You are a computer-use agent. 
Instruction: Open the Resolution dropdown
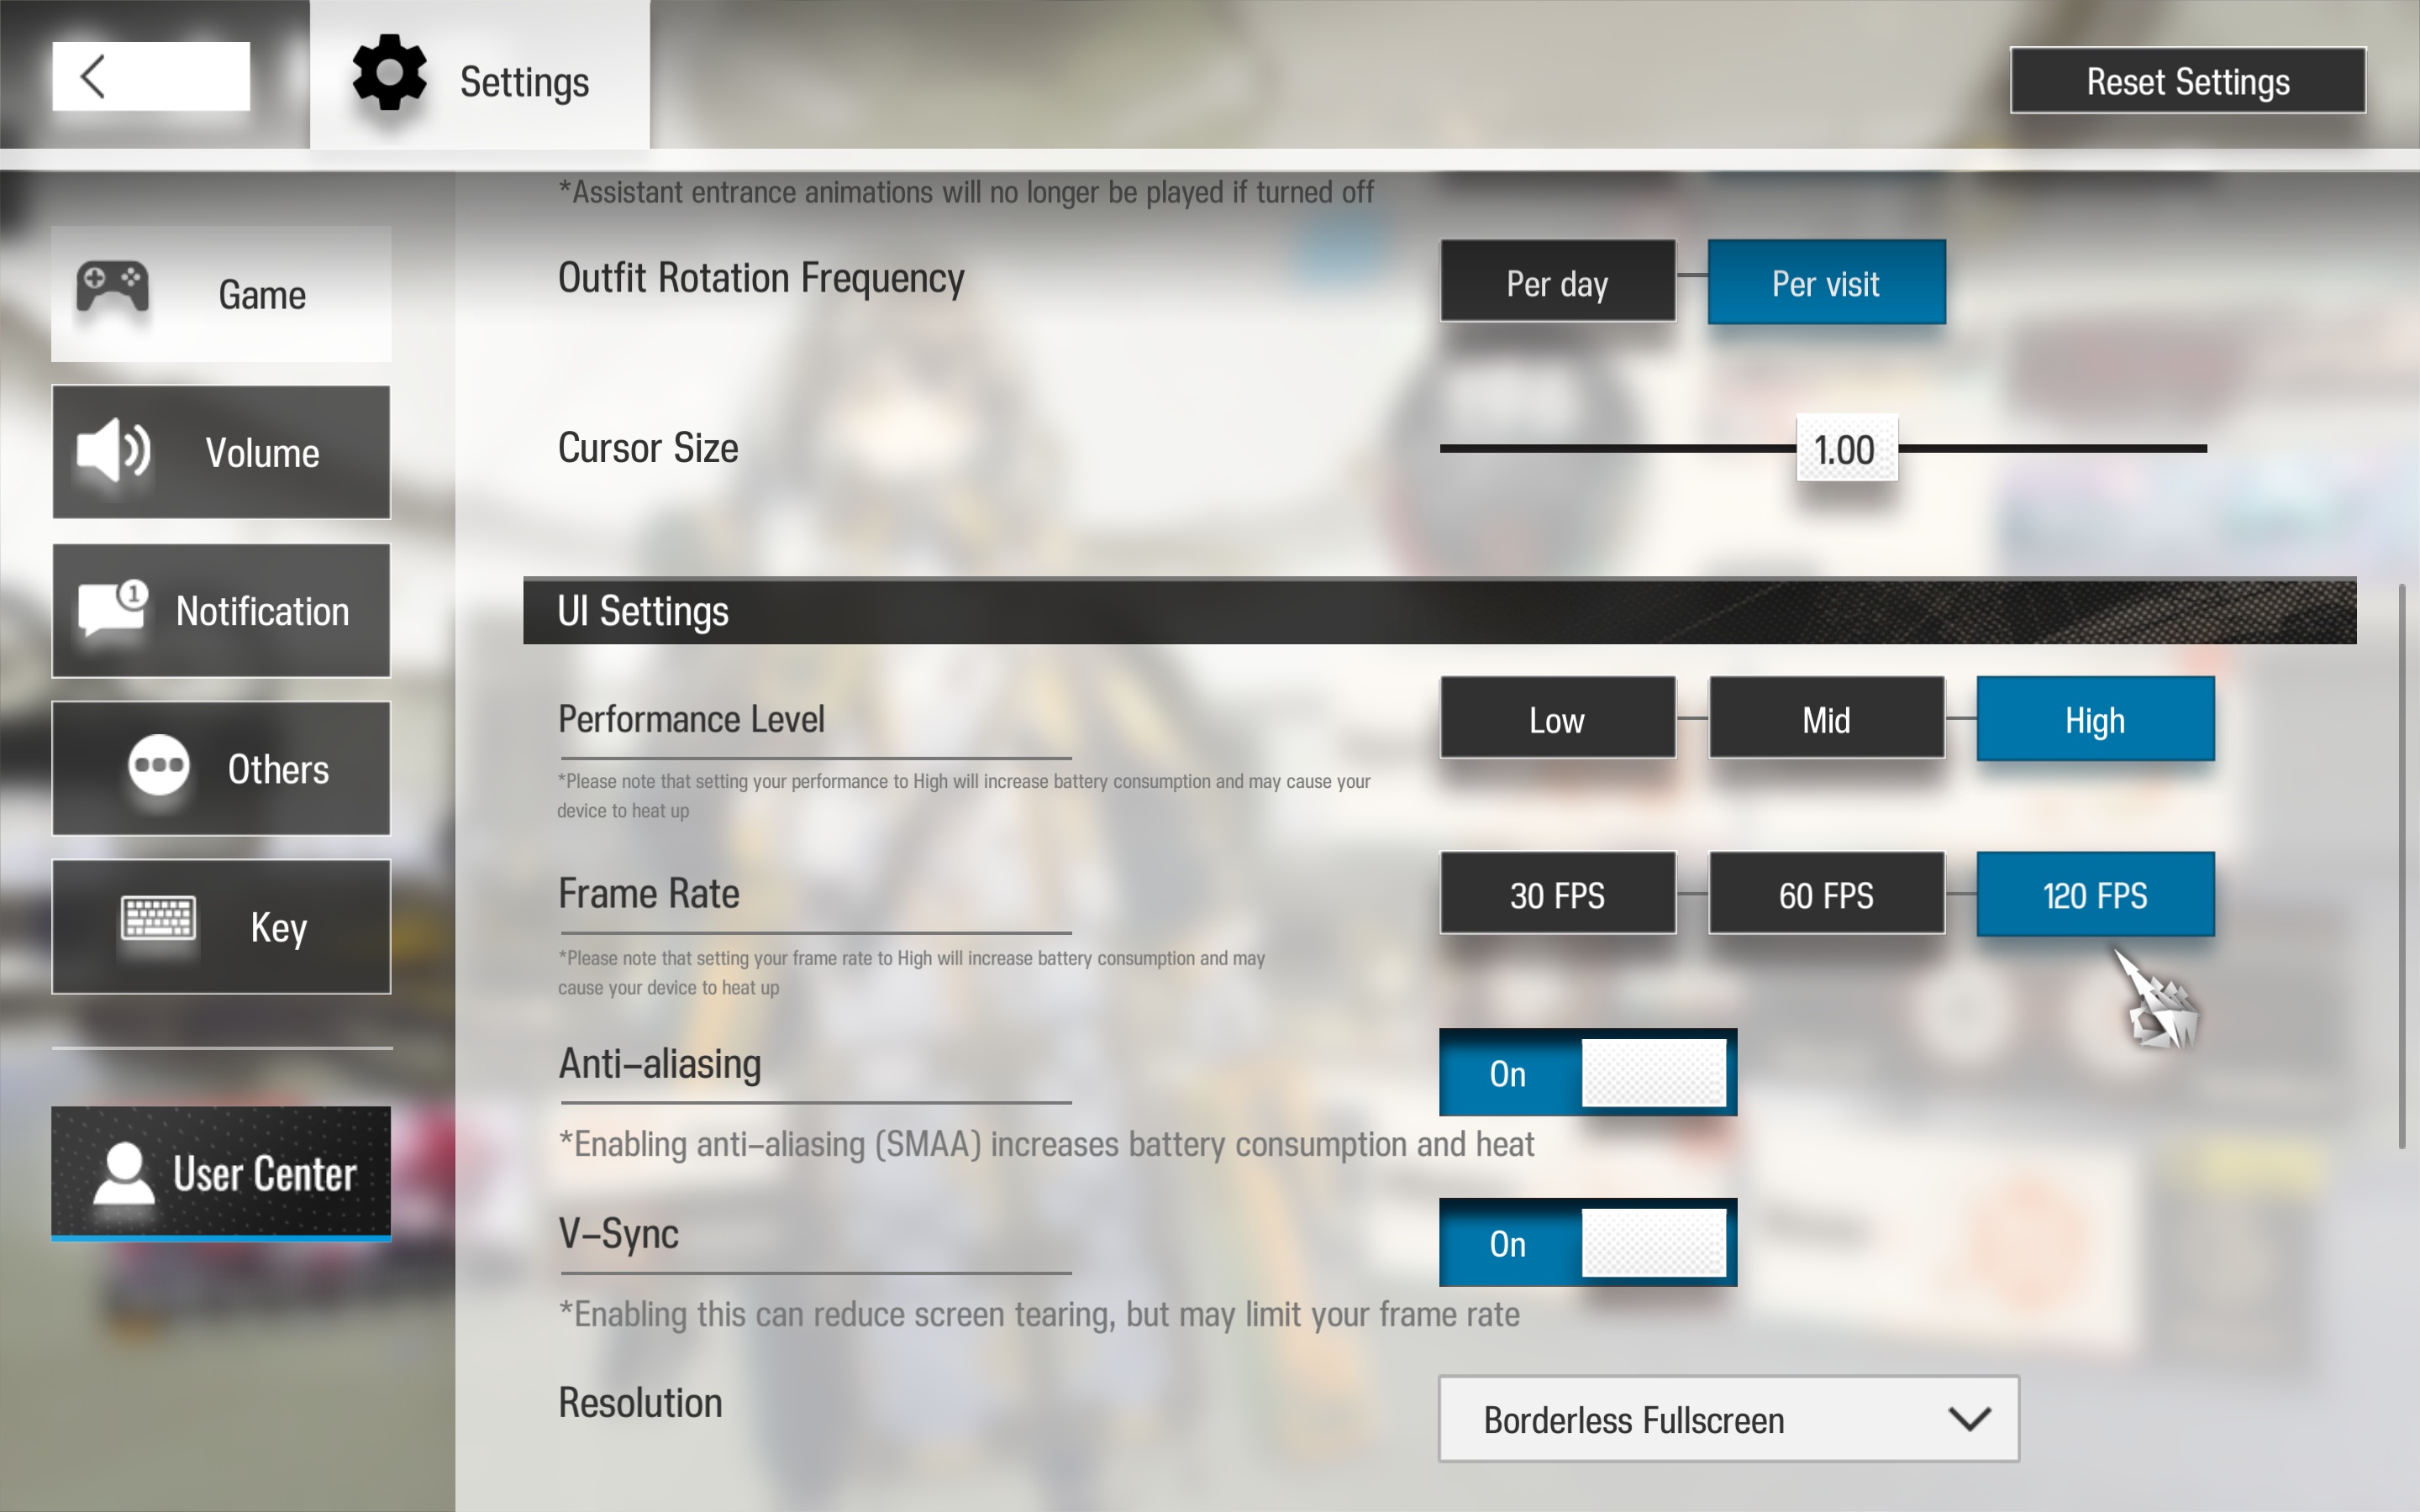pyautogui.click(x=1728, y=1418)
